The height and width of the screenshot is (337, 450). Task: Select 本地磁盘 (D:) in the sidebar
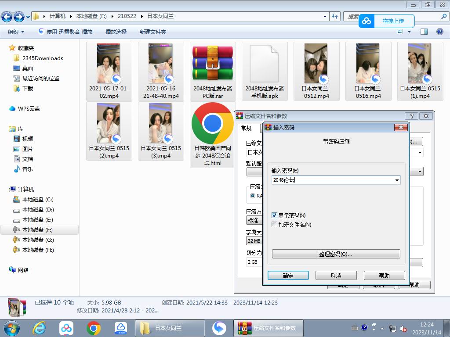38,210
